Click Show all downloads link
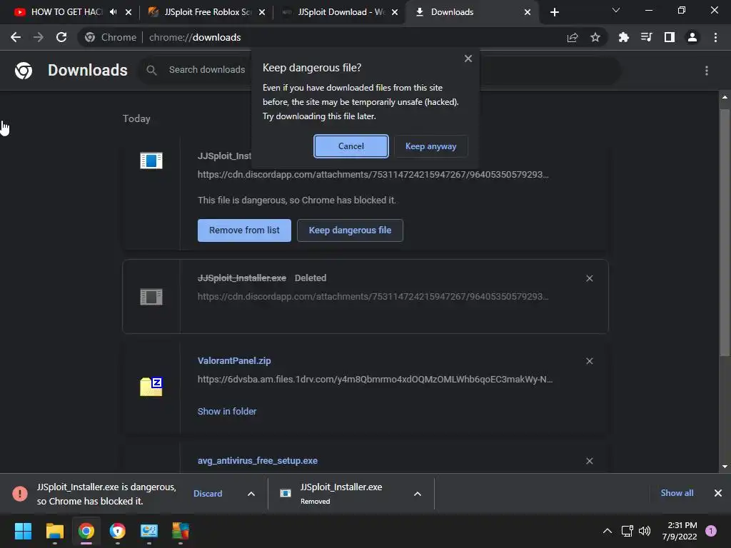 click(677, 493)
